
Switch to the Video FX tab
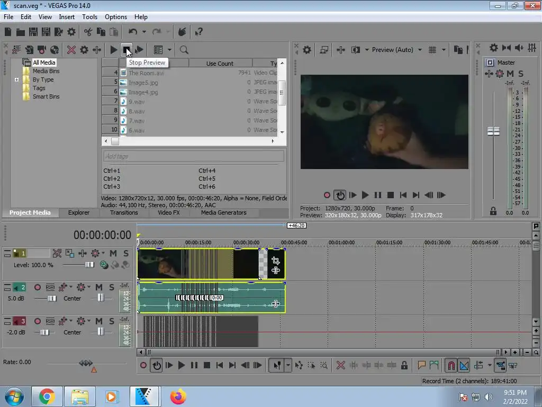point(169,213)
